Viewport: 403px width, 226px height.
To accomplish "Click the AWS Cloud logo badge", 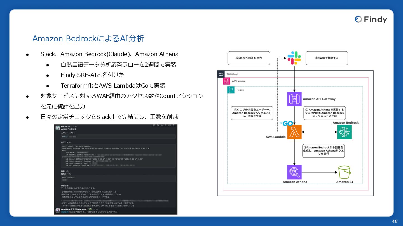I will tap(221, 74).
